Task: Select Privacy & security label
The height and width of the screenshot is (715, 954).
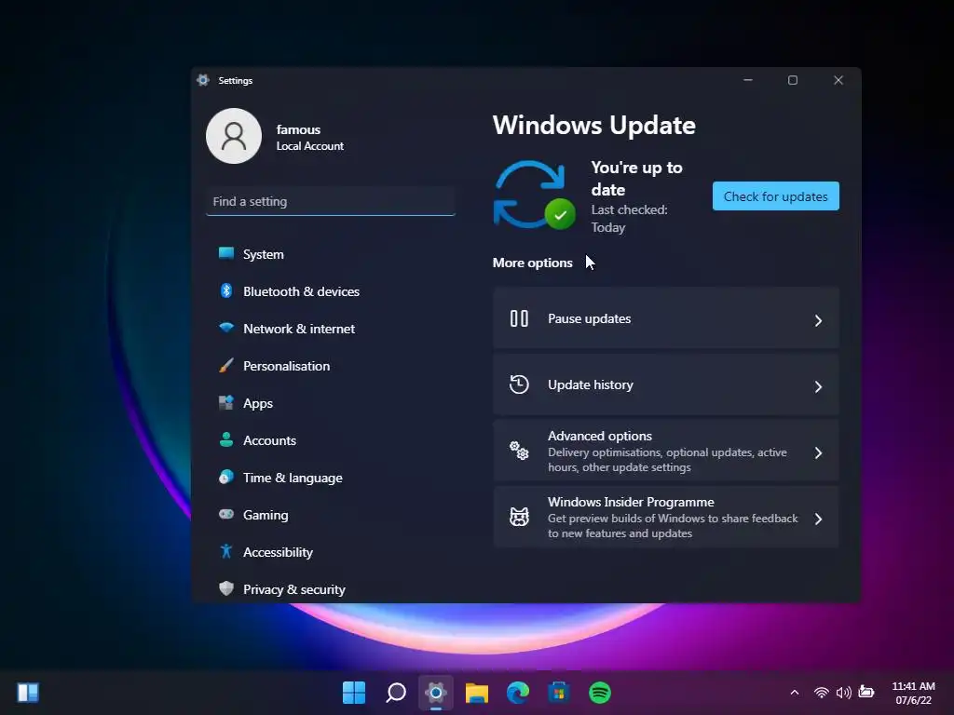Action: 293,589
